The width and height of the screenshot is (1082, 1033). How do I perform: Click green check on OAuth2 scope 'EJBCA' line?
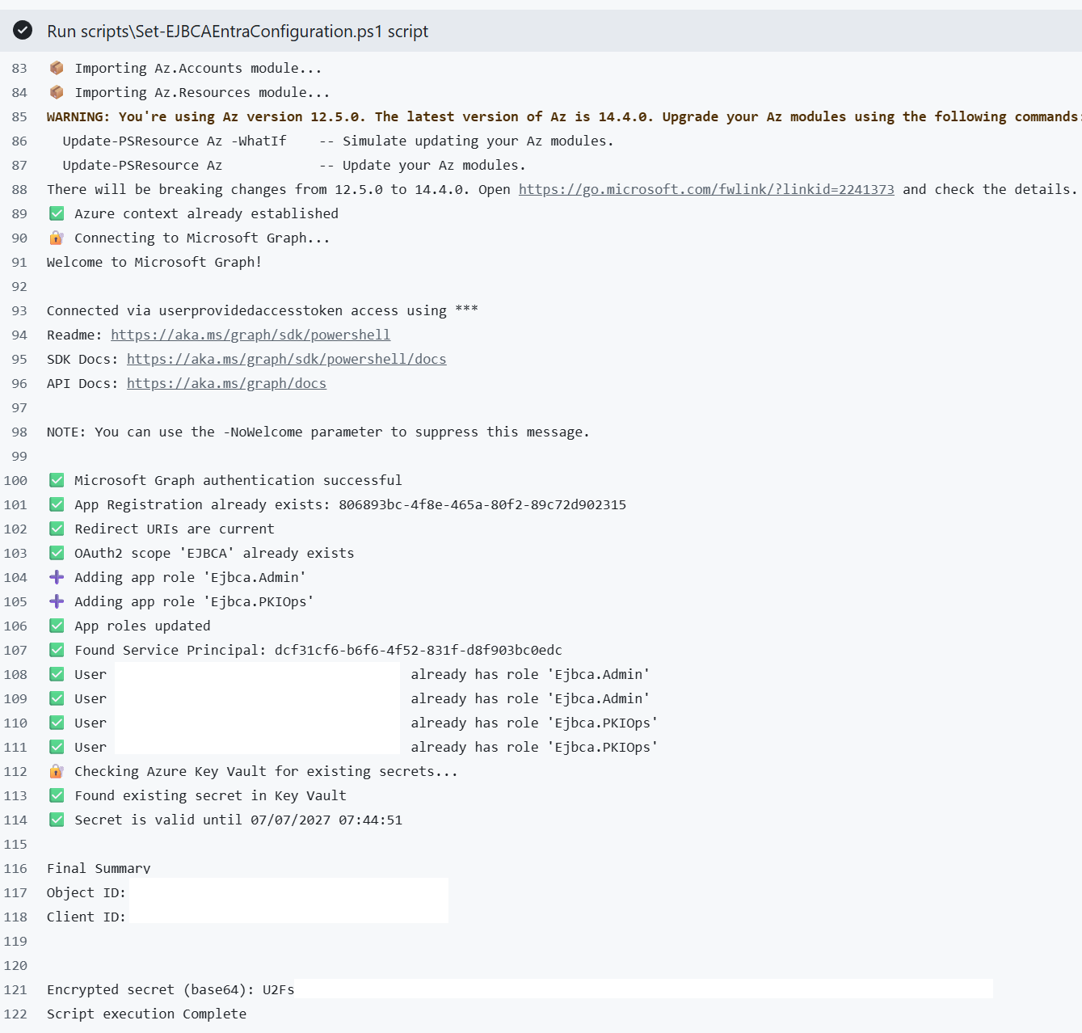(x=57, y=553)
